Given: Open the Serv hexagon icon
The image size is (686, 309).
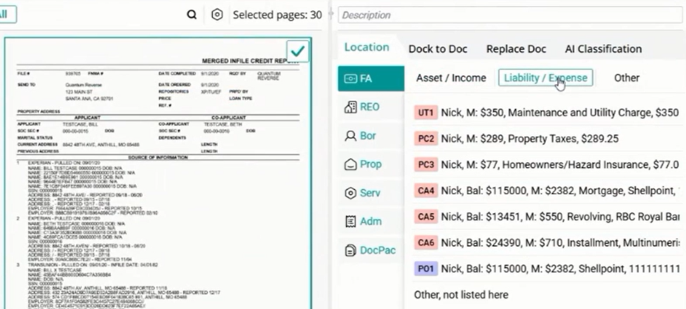Looking at the screenshot, I should [350, 193].
